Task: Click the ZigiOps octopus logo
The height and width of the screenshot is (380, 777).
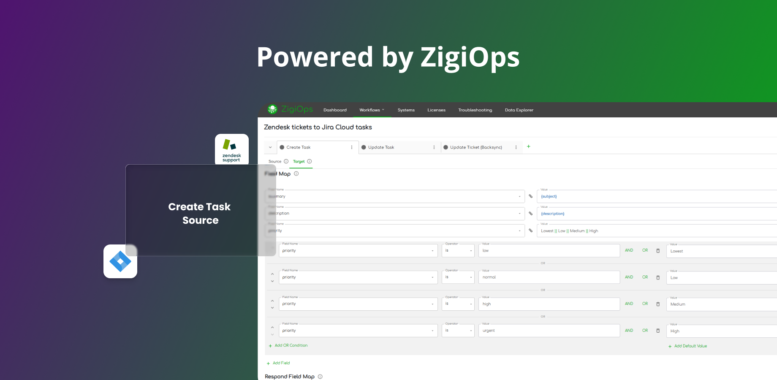Action: click(272, 109)
